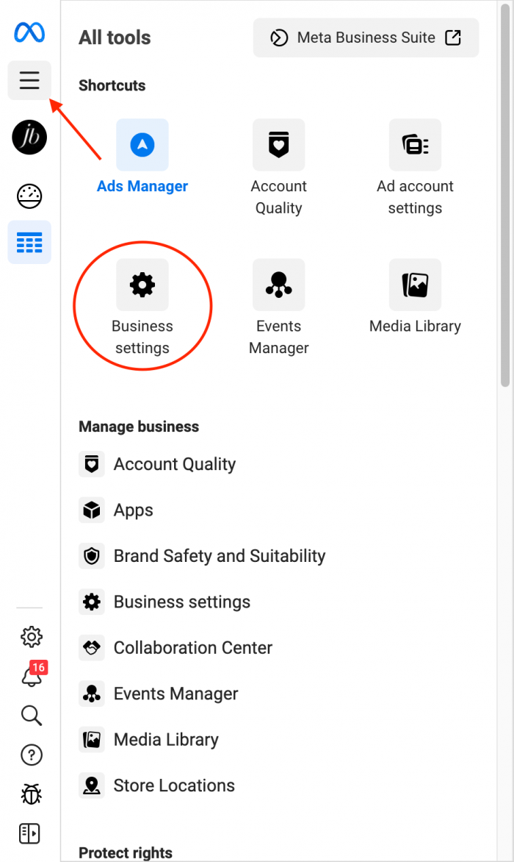The width and height of the screenshot is (514, 862).
Task: Open the hamburger All tools menu
Action: [29, 80]
